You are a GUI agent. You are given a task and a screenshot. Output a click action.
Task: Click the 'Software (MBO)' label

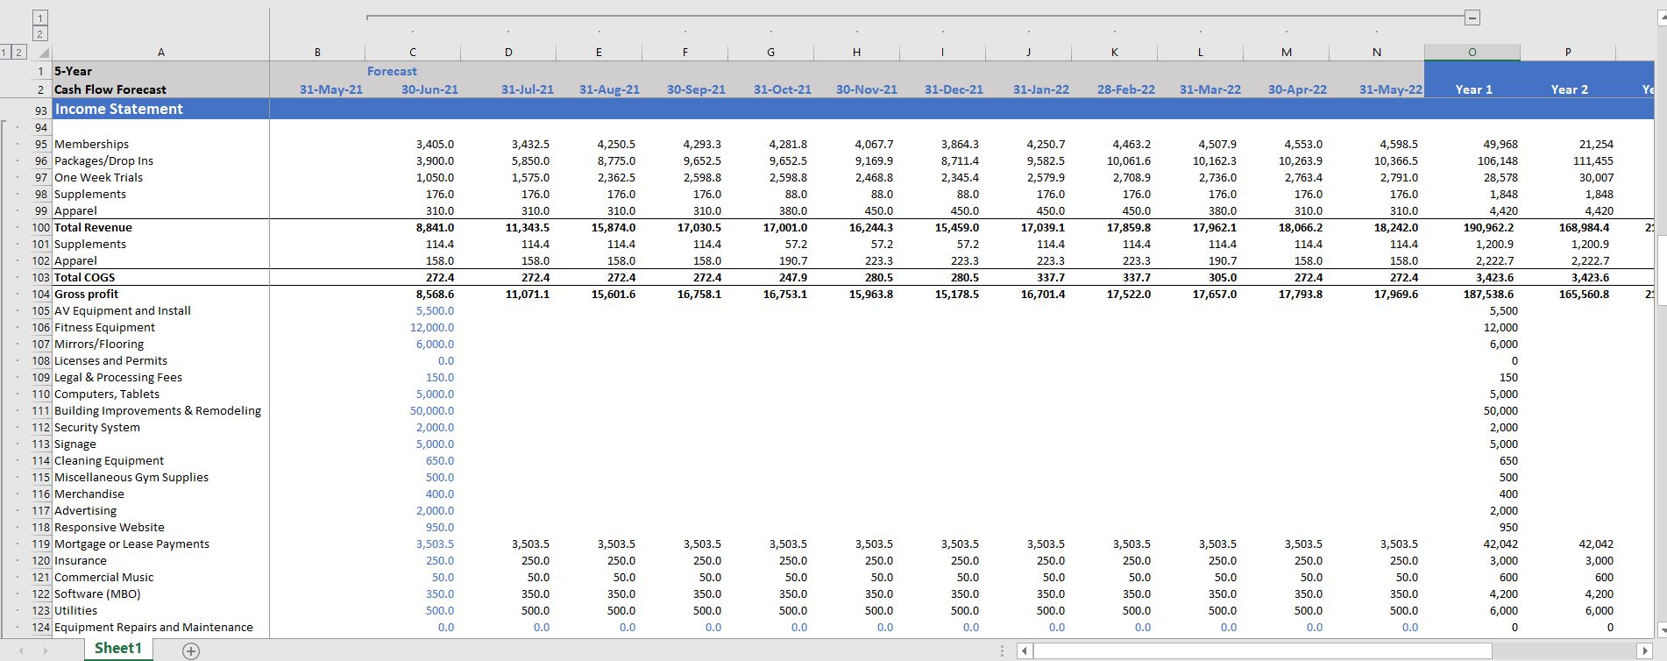(x=97, y=594)
